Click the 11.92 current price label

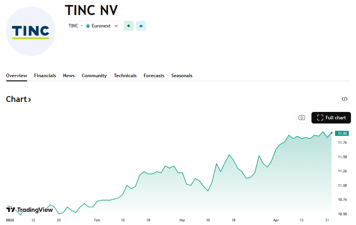click(342, 134)
